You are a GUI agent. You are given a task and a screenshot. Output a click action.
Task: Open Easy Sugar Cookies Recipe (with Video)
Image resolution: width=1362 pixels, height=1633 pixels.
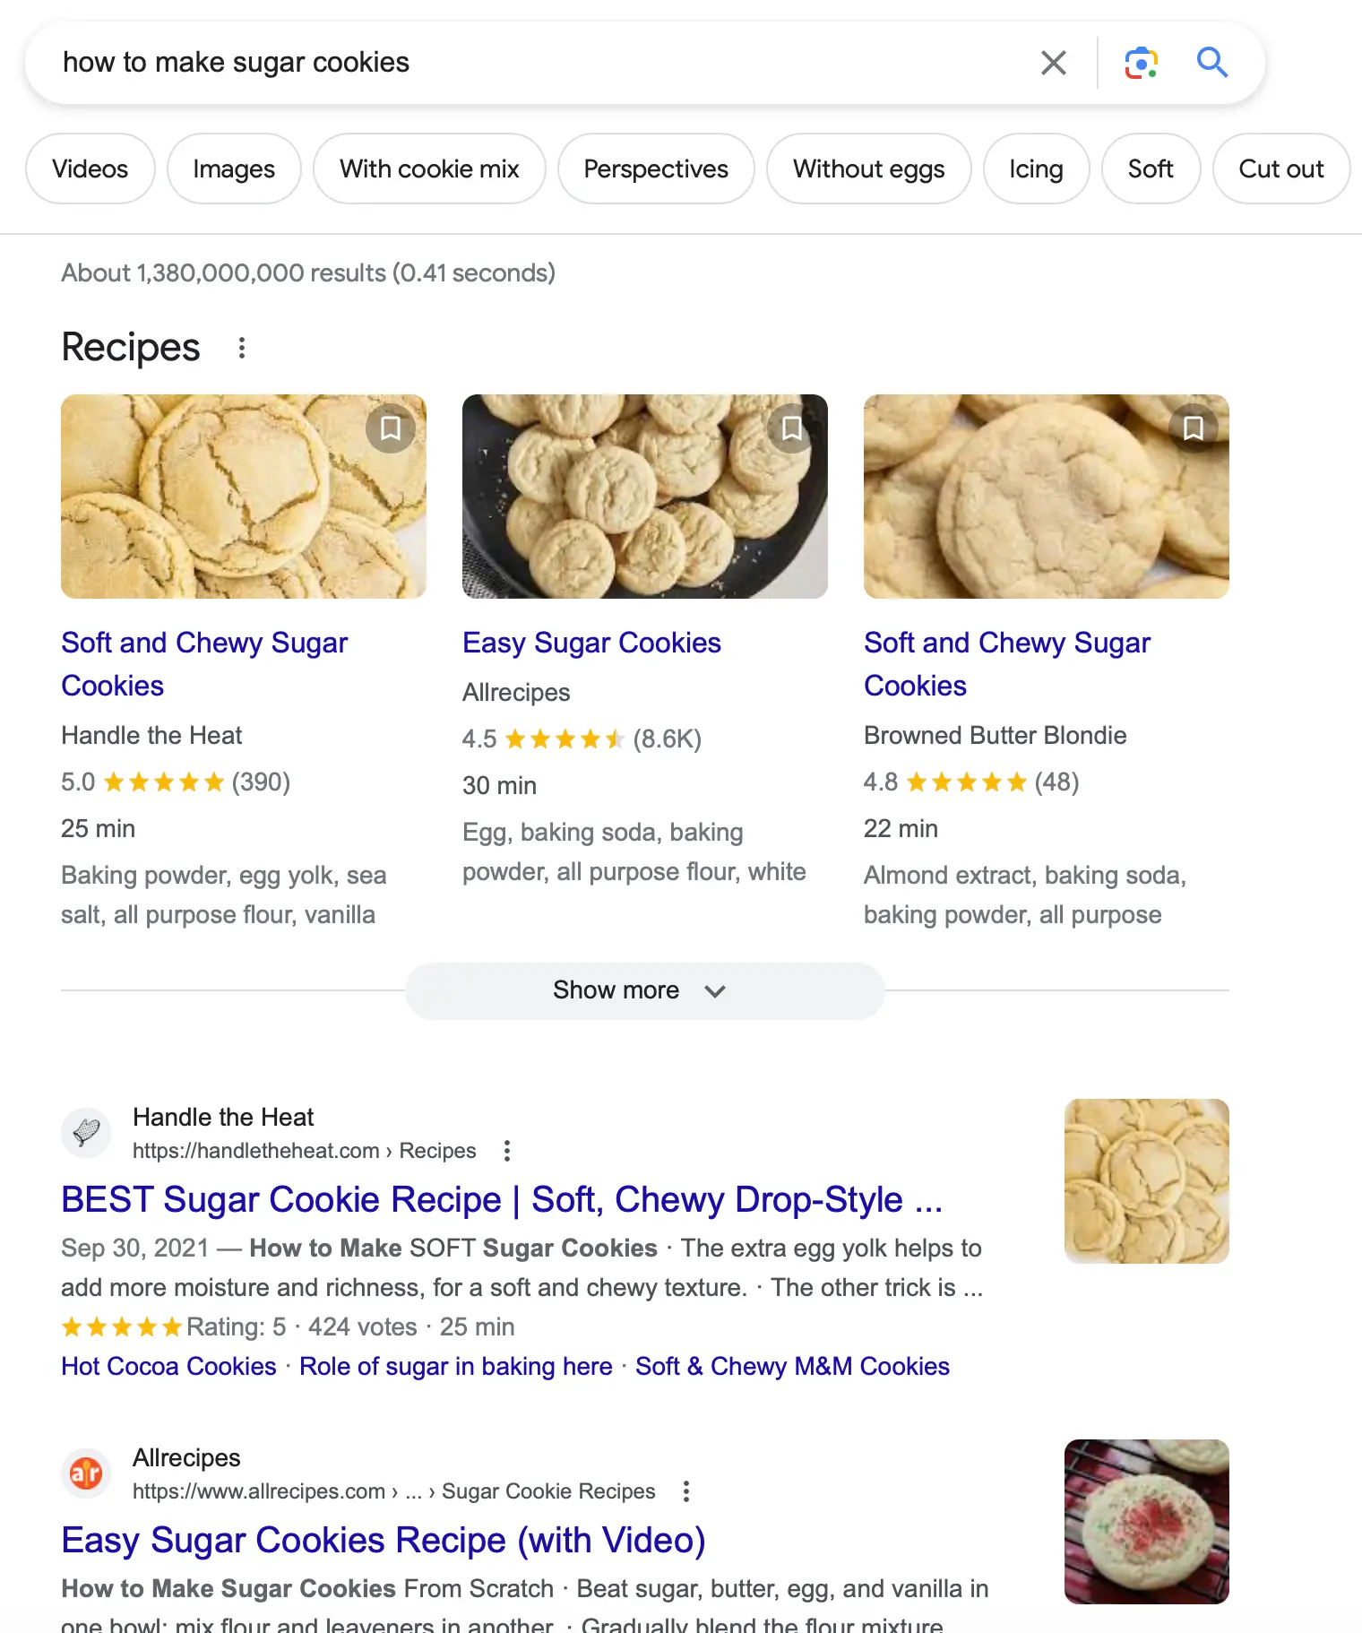point(384,1540)
